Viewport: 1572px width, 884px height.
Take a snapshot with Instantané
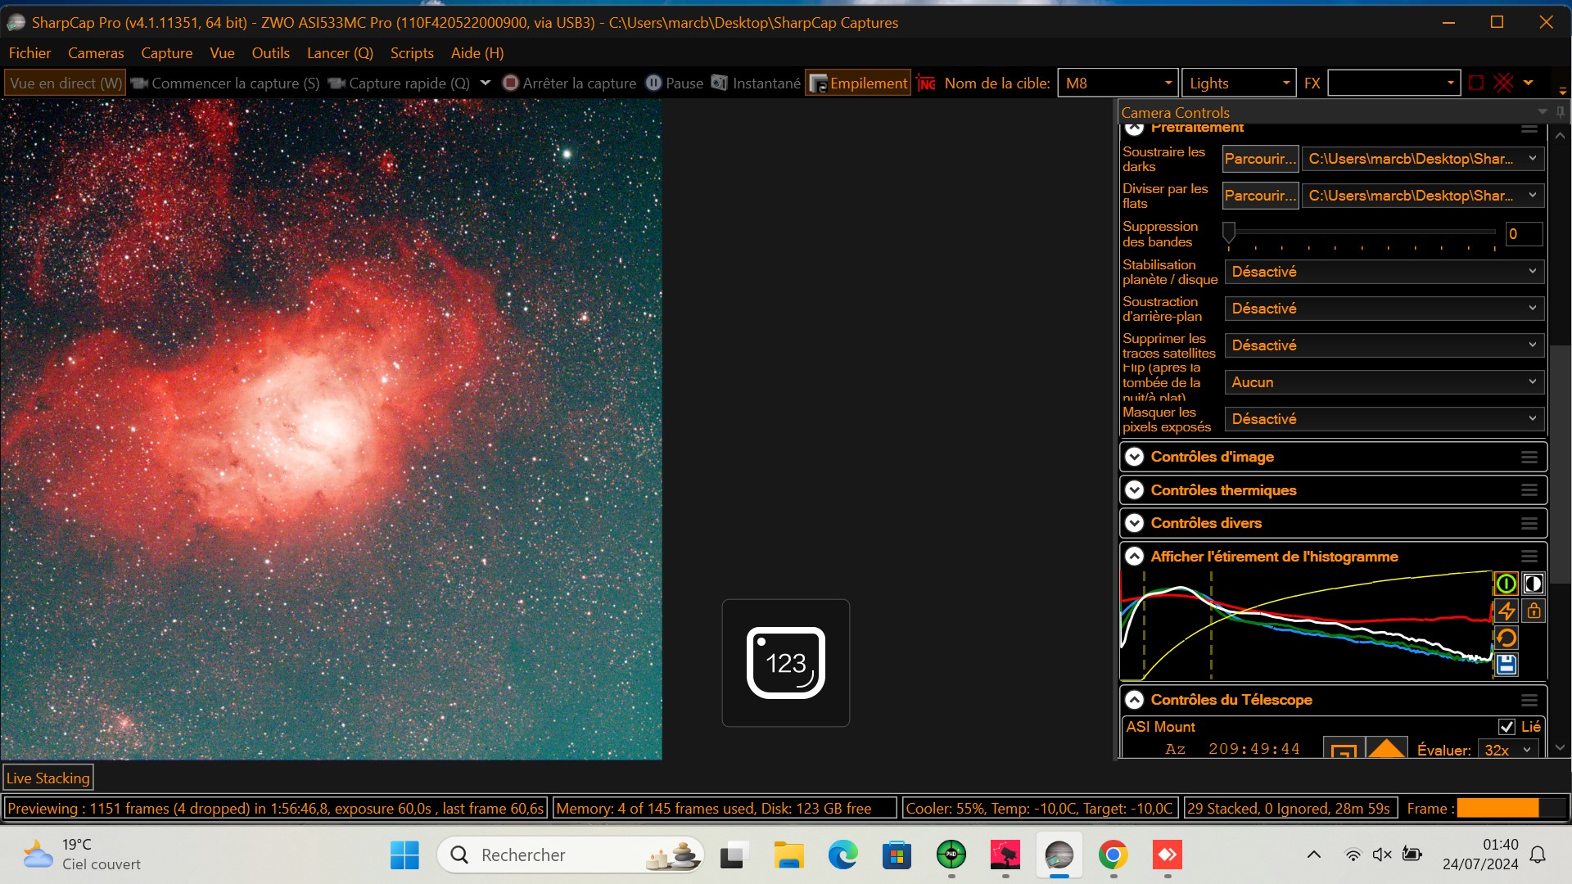click(756, 83)
